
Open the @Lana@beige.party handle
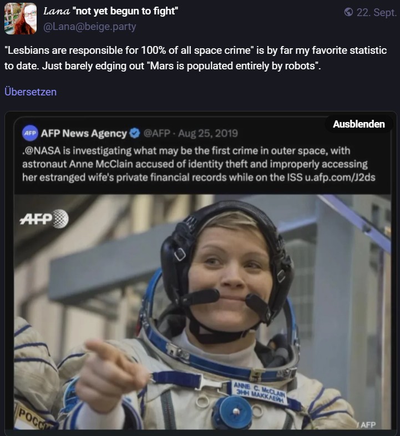coord(89,27)
